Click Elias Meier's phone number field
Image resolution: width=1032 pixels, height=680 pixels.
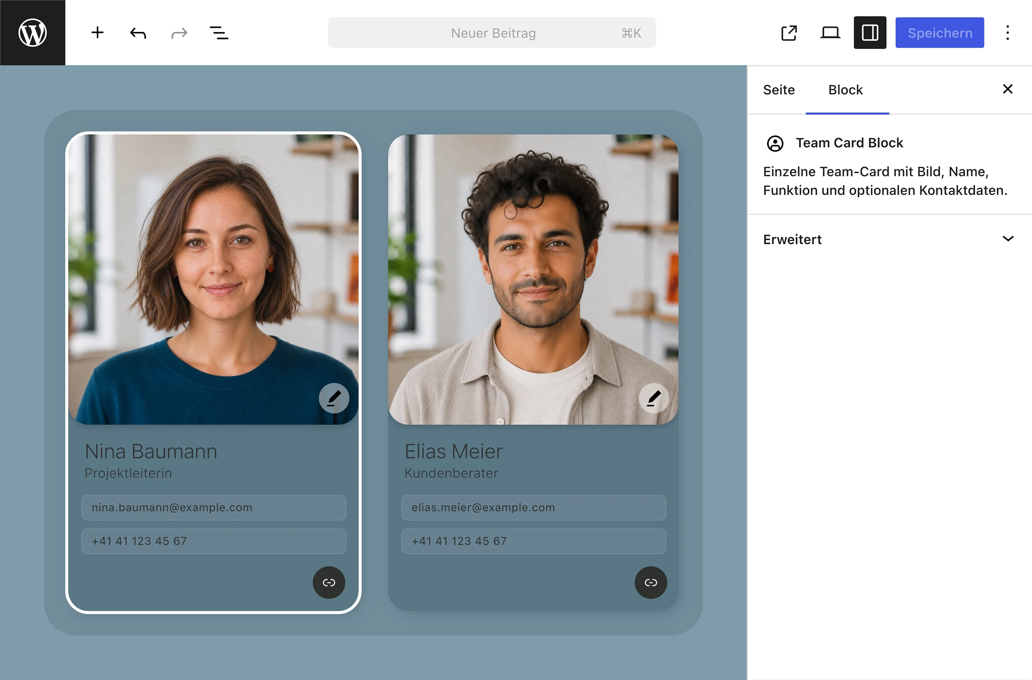pos(533,541)
